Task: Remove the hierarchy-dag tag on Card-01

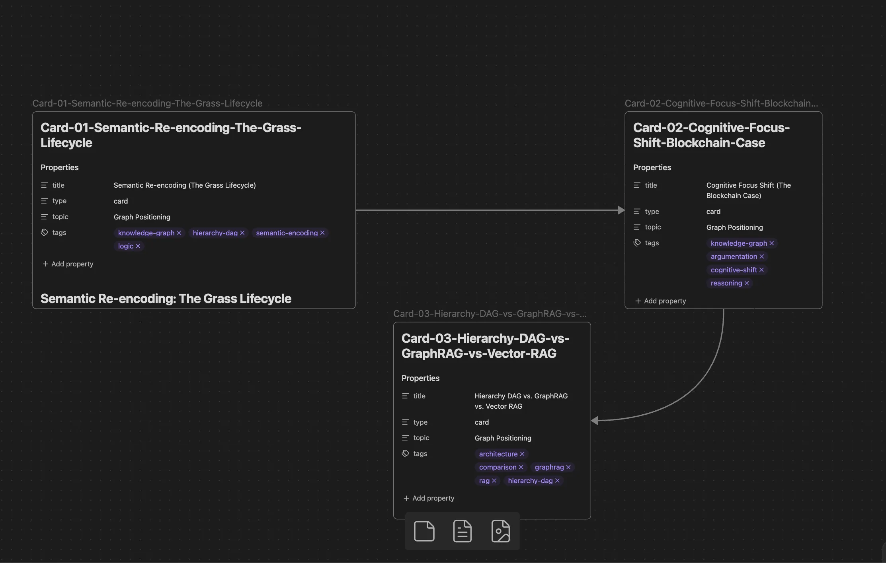Action: pos(242,233)
